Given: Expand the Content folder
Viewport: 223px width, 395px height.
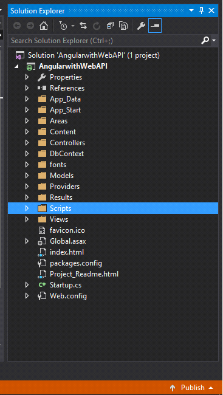Looking at the screenshot, I should point(27,132).
